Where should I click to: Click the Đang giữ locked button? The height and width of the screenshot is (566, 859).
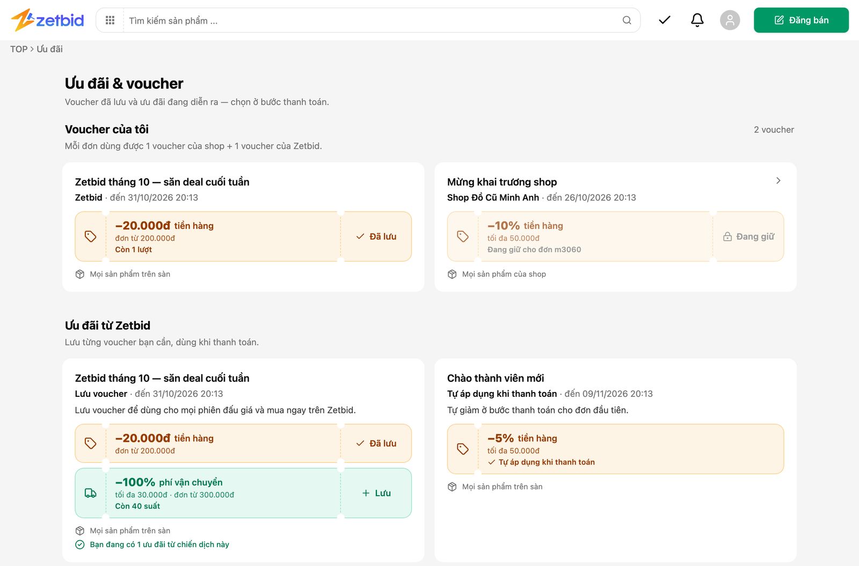pos(749,236)
